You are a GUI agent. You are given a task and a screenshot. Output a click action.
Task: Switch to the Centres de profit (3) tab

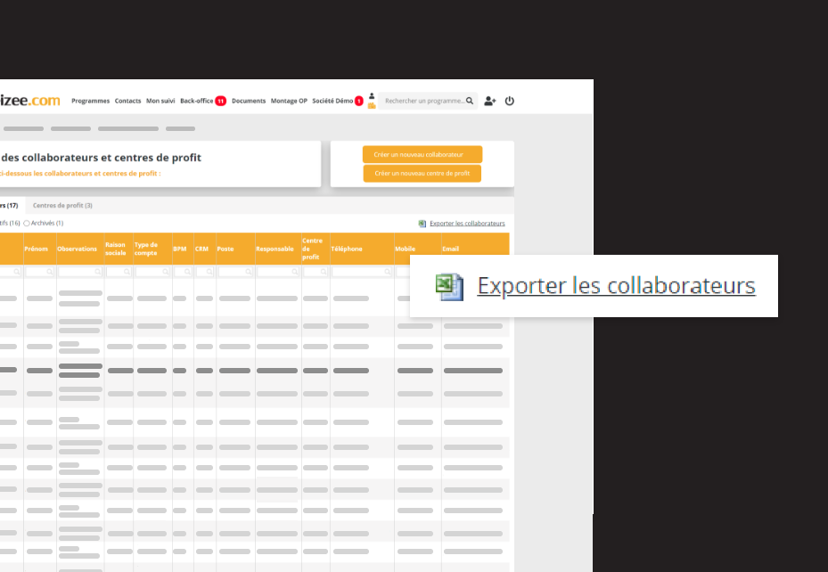click(x=62, y=205)
